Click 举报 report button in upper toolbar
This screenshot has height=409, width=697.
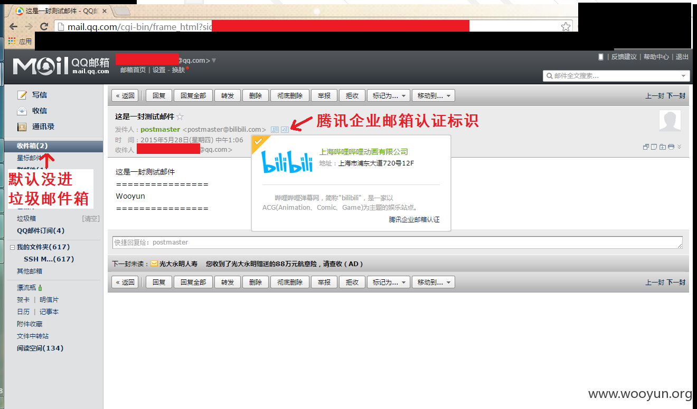[x=324, y=95]
